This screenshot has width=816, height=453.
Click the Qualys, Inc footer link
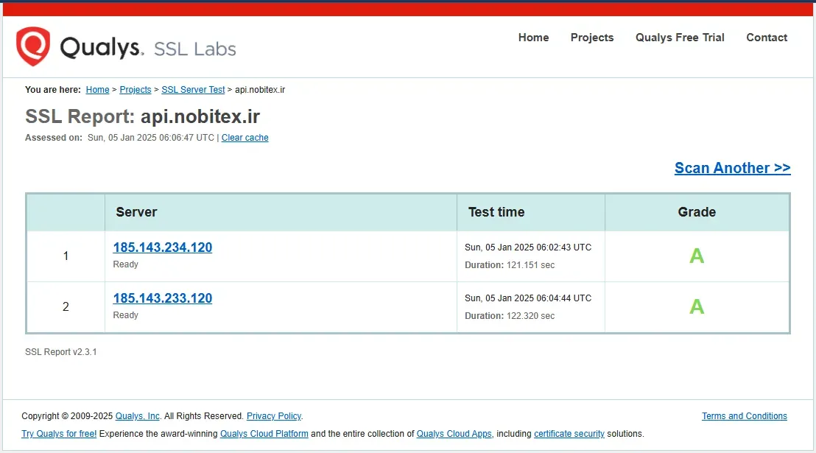coord(138,416)
